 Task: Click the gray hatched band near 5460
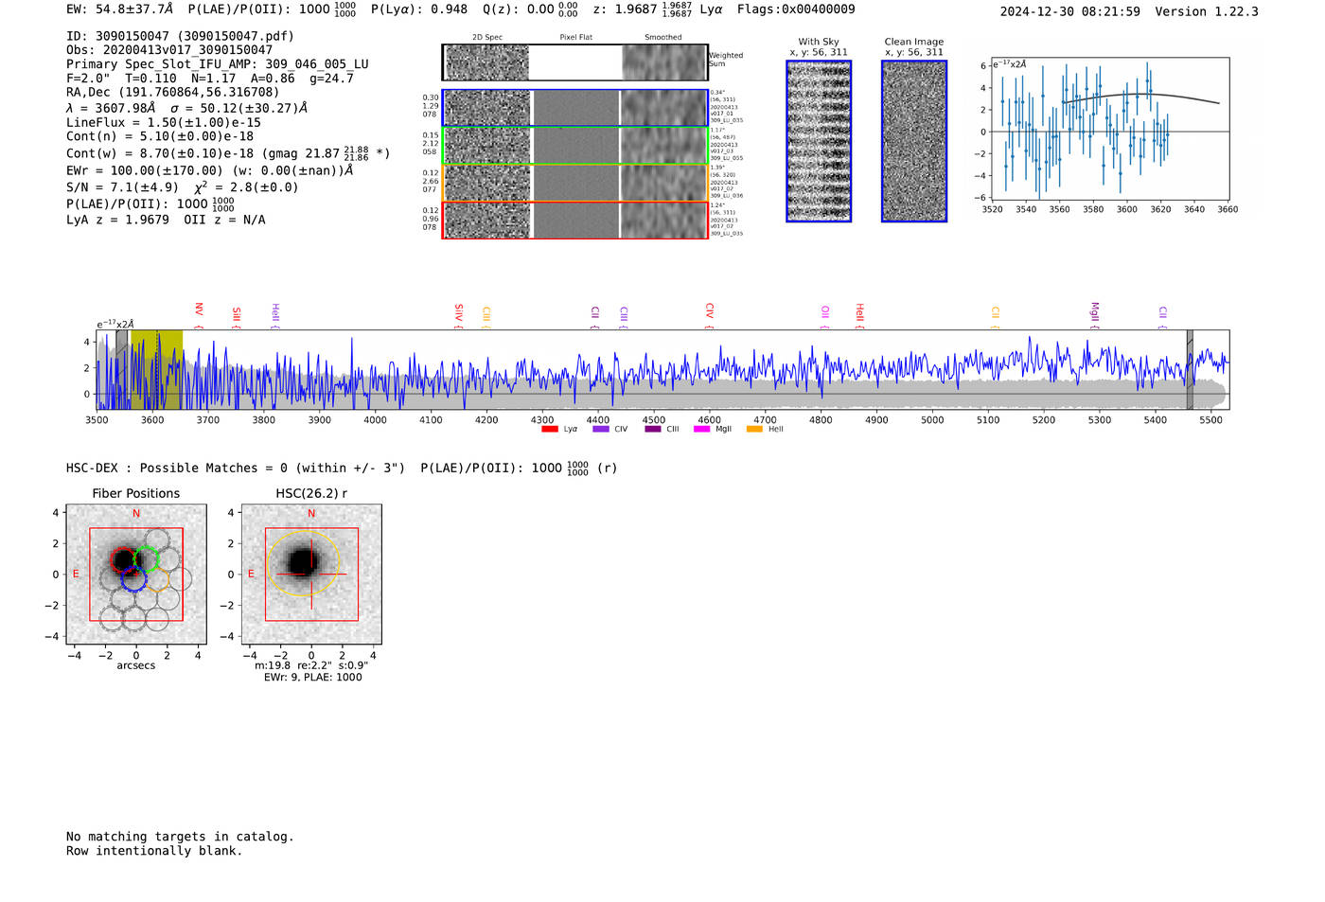(1190, 370)
